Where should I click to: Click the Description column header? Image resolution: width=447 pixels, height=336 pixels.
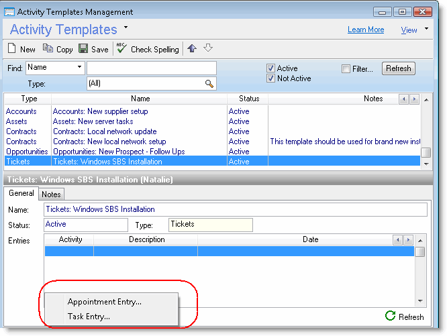tap(146, 239)
